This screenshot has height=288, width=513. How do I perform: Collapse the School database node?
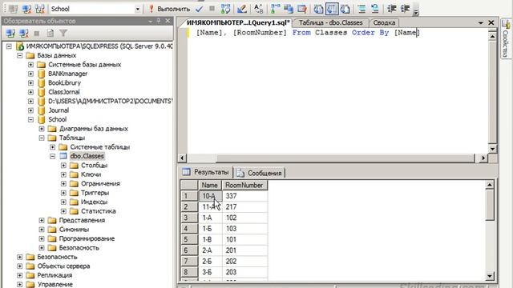click(30, 119)
